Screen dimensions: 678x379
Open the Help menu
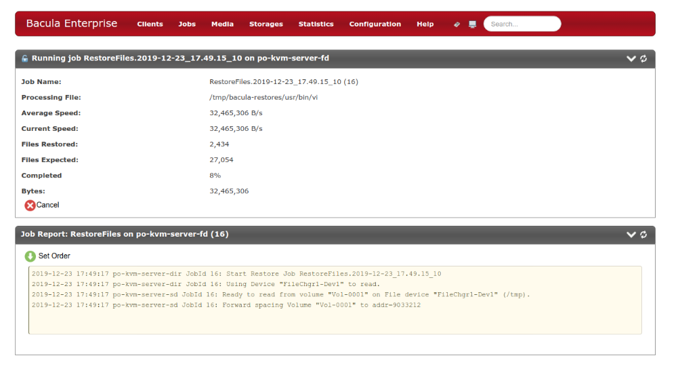point(425,24)
